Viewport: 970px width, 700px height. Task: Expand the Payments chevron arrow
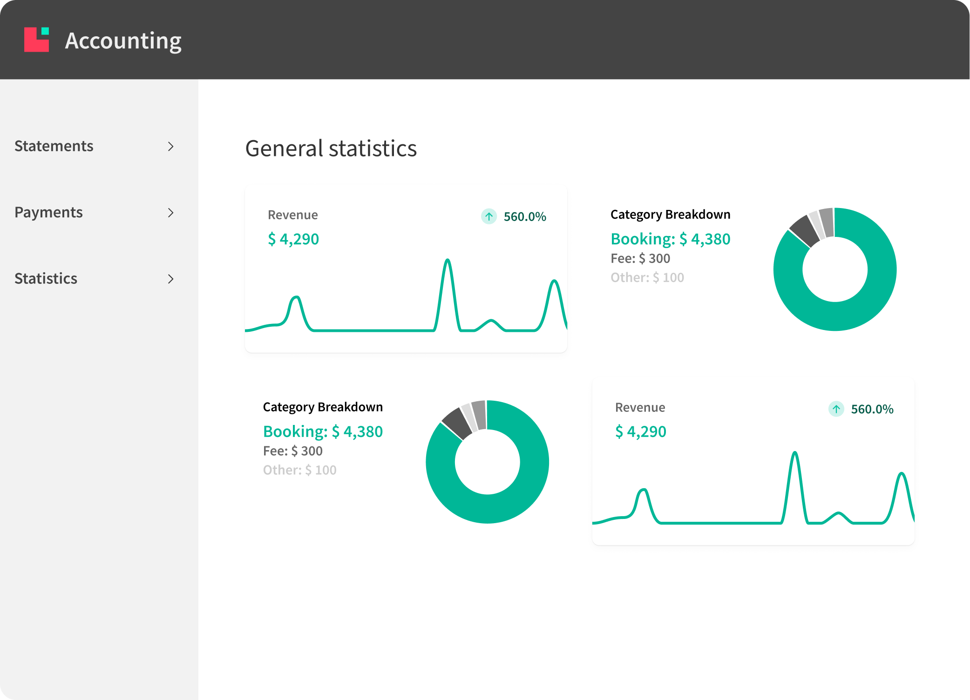(171, 213)
